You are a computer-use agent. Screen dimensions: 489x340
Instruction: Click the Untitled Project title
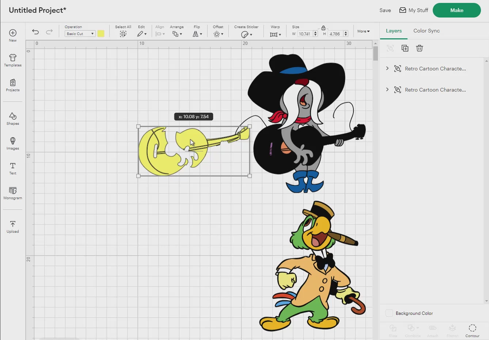coord(37,10)
